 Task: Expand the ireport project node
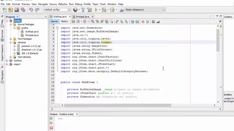(x=7, y=64)
